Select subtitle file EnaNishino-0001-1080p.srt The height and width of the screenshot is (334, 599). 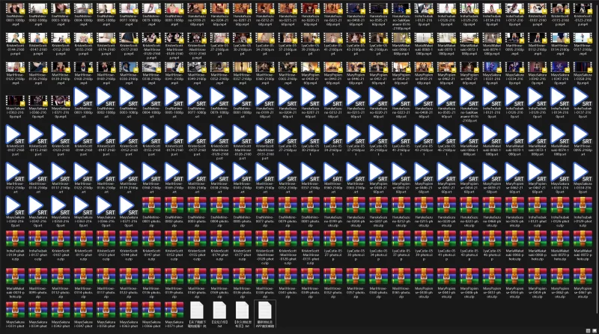83,103
